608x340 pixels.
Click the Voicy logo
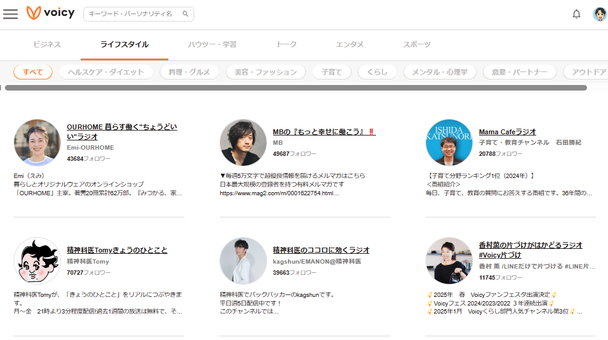[x=51, y=13]
